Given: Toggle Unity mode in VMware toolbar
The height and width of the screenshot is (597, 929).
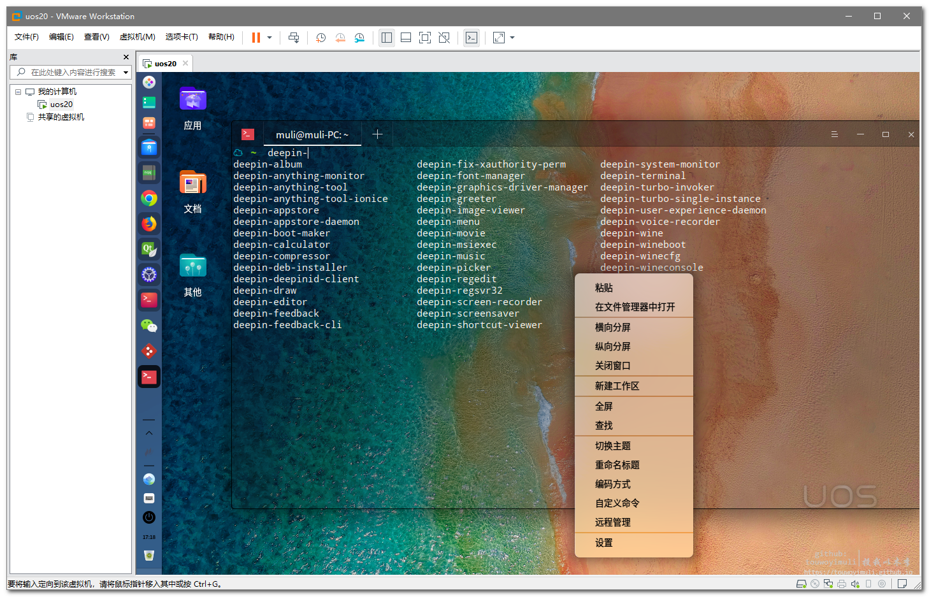Looking at the screenshot, I should click(x=444, y=38).
